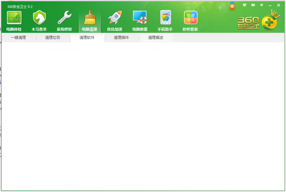The image size is (286, 192).
Task: Click the gold medal badge icon
Action: (x=232, y=6)
